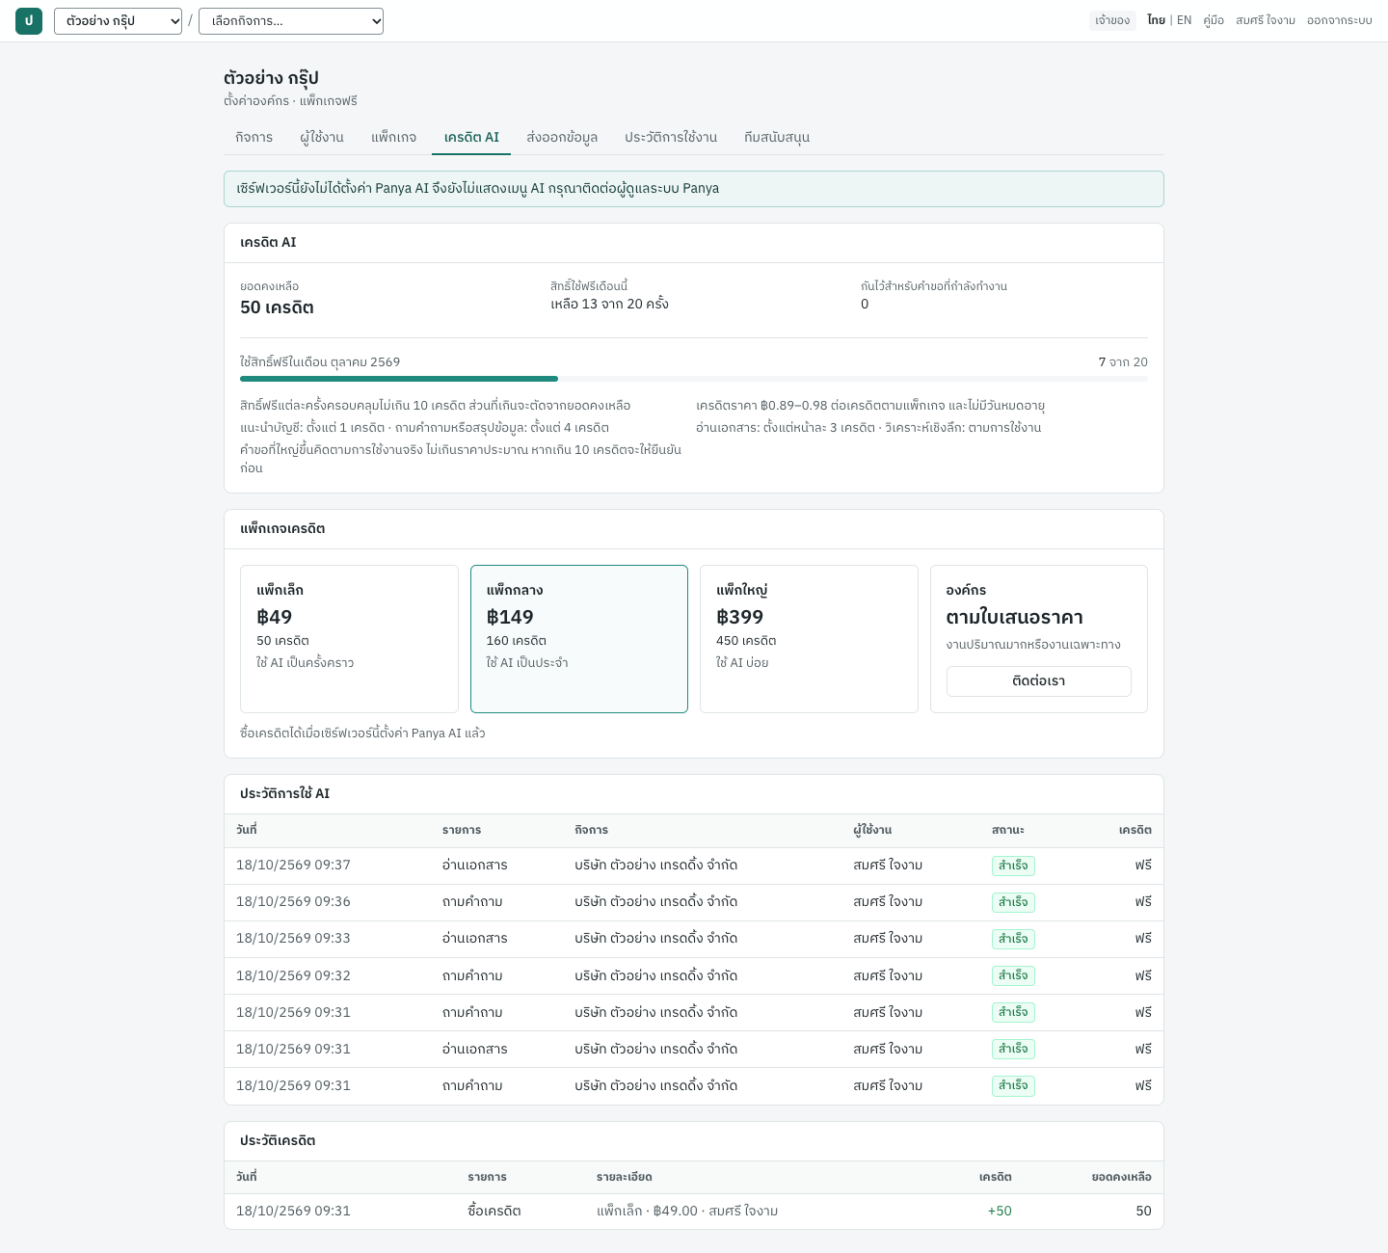Click the เหลือ 13 จาก 20 ครั้ง text
The height and width of the screenshot is (1253, 1388).
[x=609, y=304]
